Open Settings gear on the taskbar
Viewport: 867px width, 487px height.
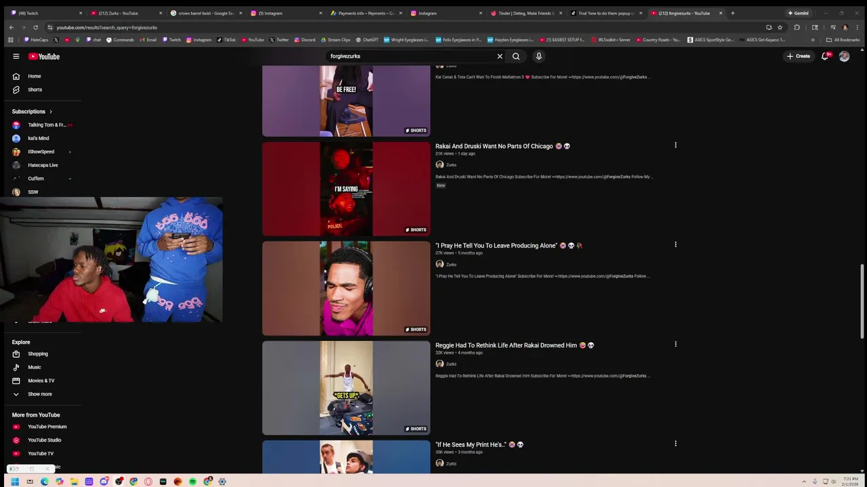point(222,482)
